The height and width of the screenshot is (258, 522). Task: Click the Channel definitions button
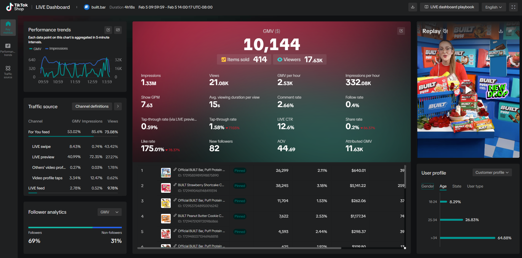pyautogui.click(x=92, y=106)
